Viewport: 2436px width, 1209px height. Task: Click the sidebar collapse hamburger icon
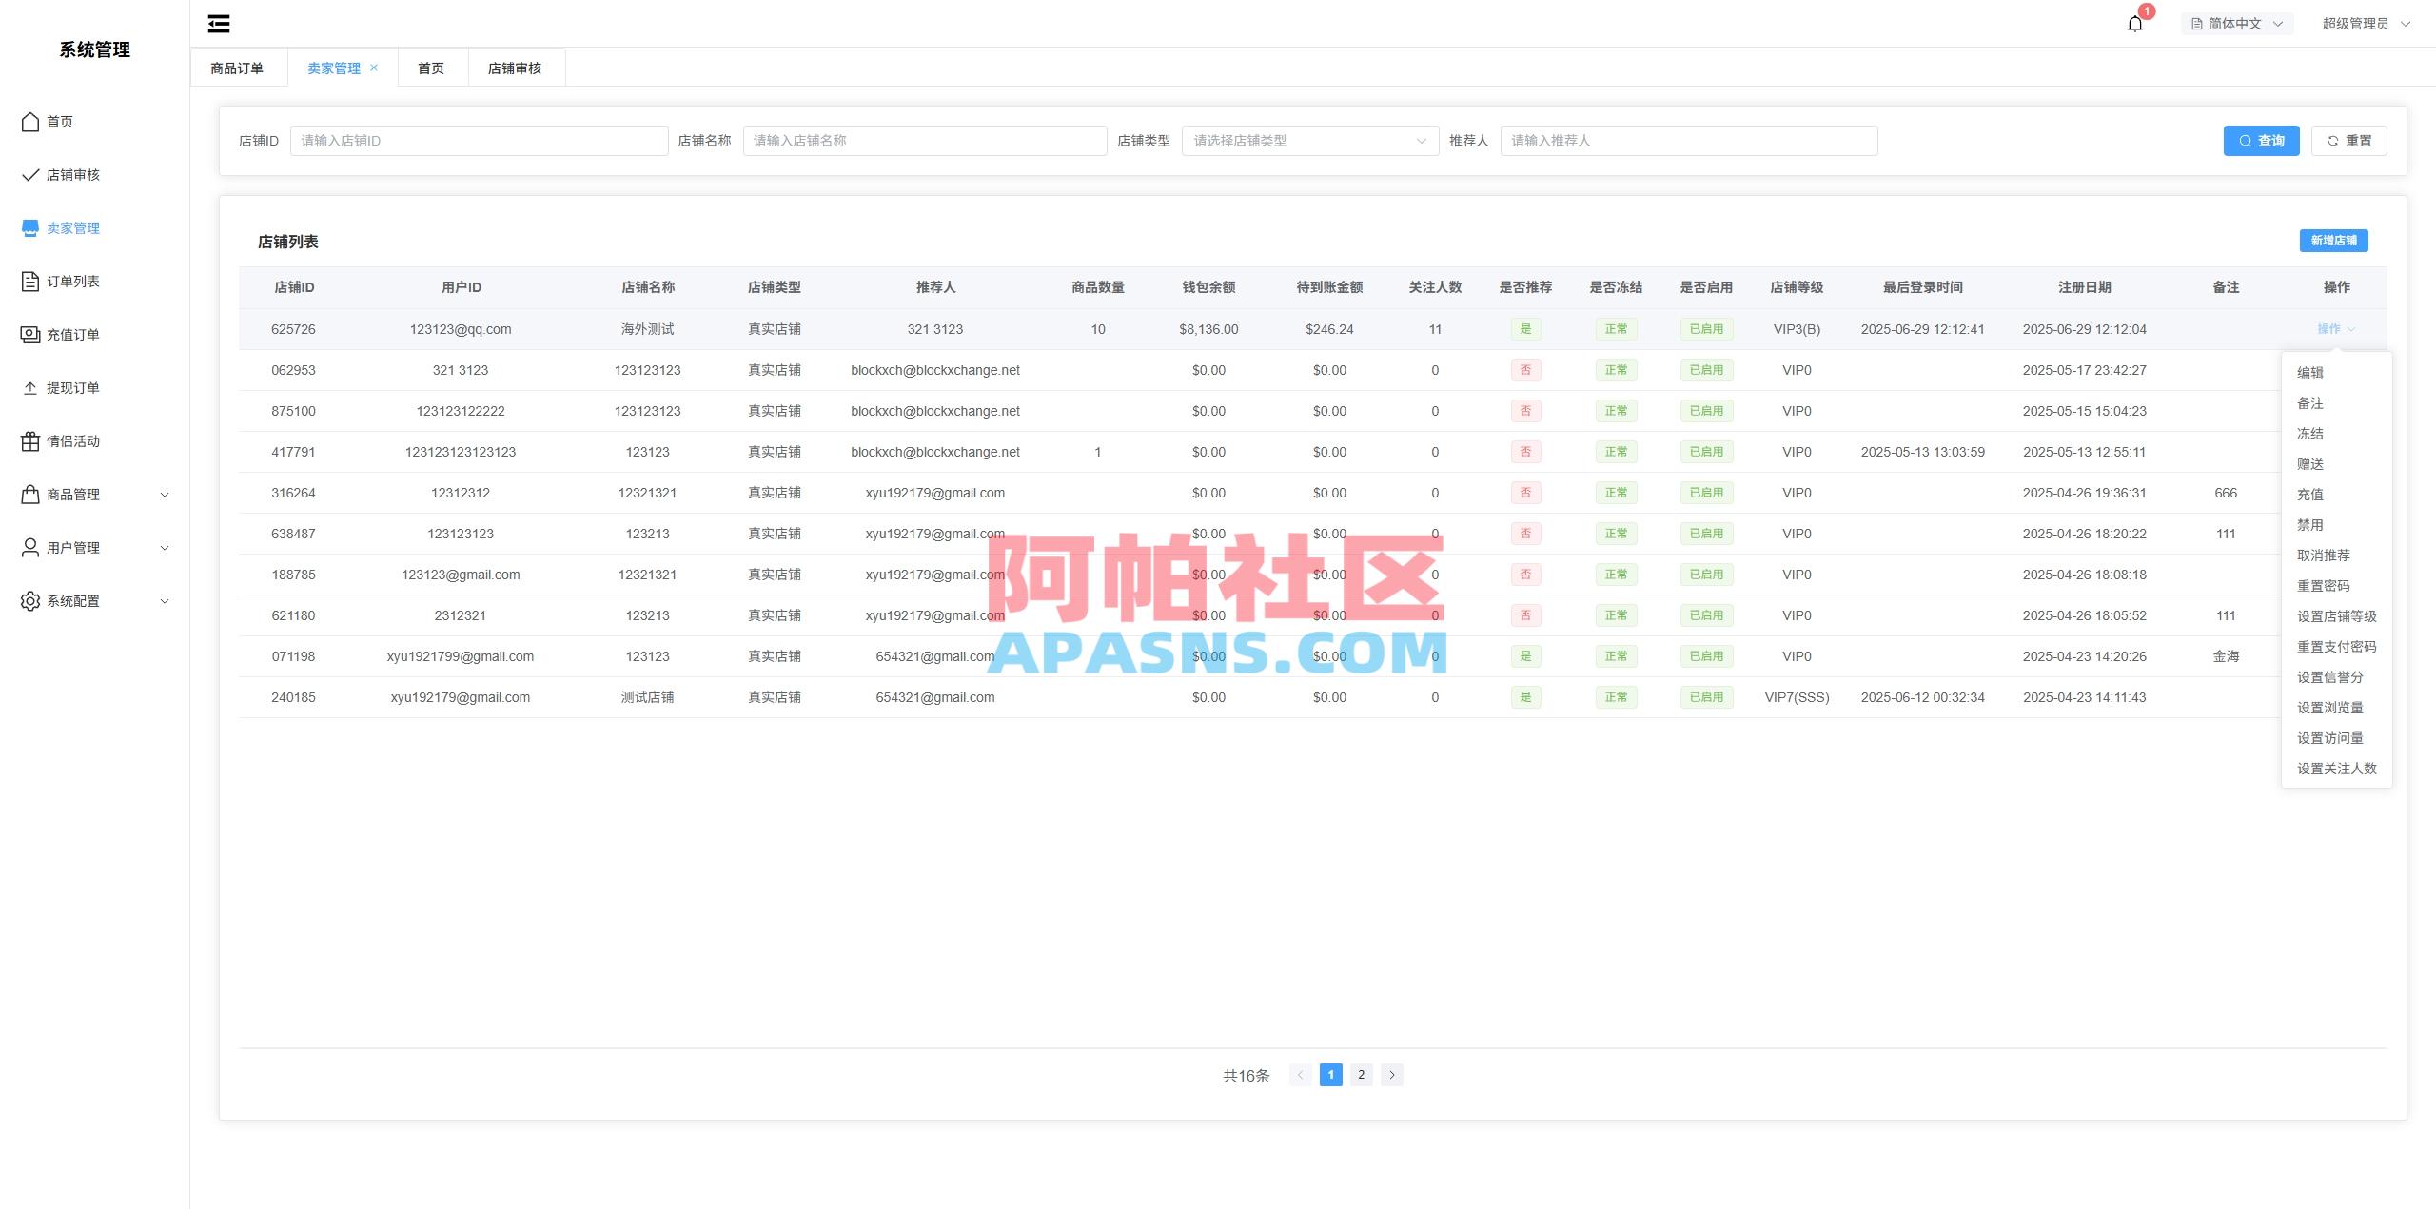point(219,23)
